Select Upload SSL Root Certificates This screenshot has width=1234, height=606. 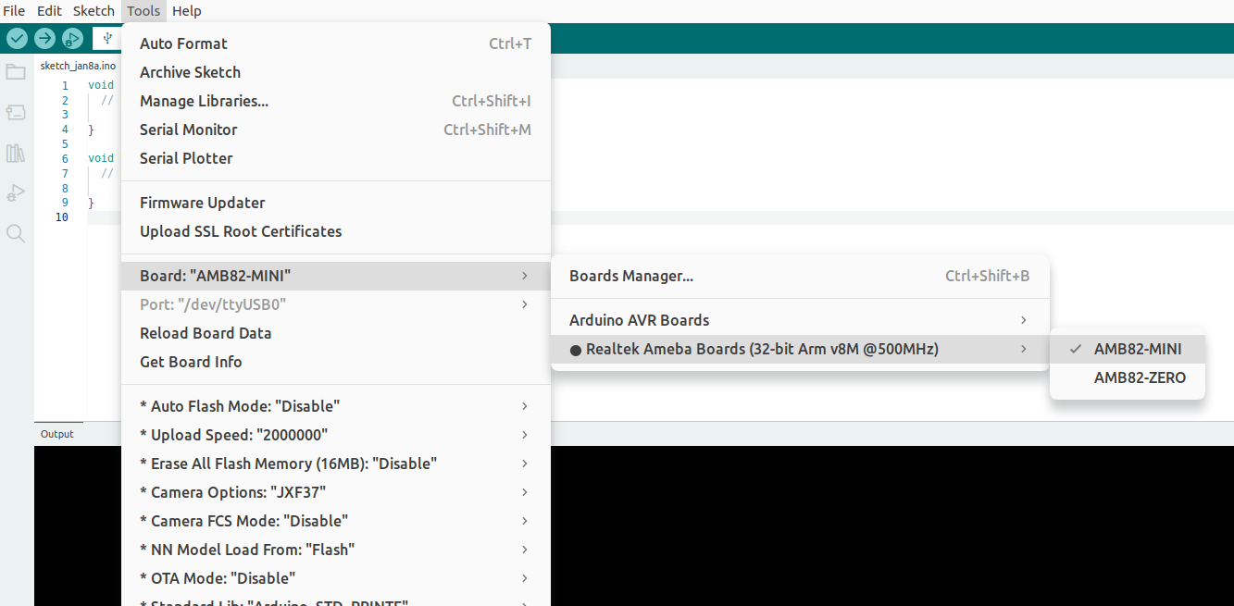(336, 231)
